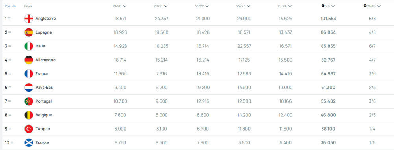Image resolution: width=394 pixels, height=150 pixels.
Task: Click the Turkey flag icon
Action: 29,129
